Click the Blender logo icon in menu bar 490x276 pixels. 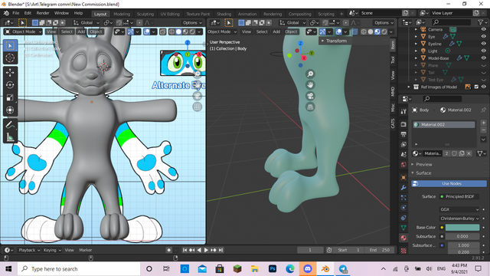[x=6, y=13]
